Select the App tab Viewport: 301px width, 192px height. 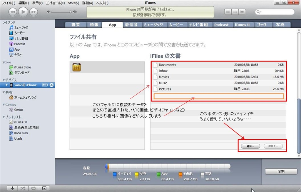click(x=112, y=25)
